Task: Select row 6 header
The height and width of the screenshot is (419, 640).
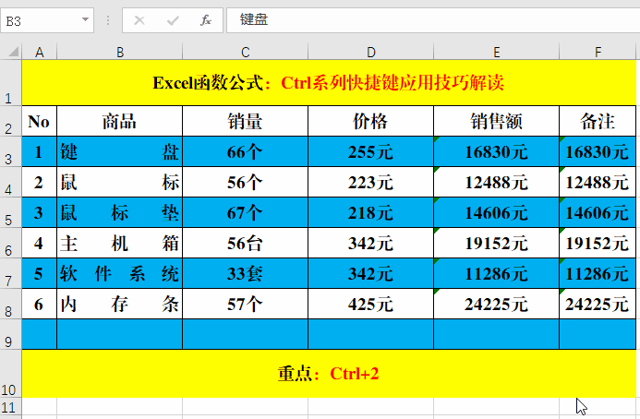Action: 10,243
